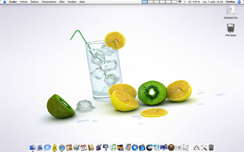Open the Wi-Fi AirPort status menu
The height and width of the screenshot is (152, 244).
click(180, 2)
